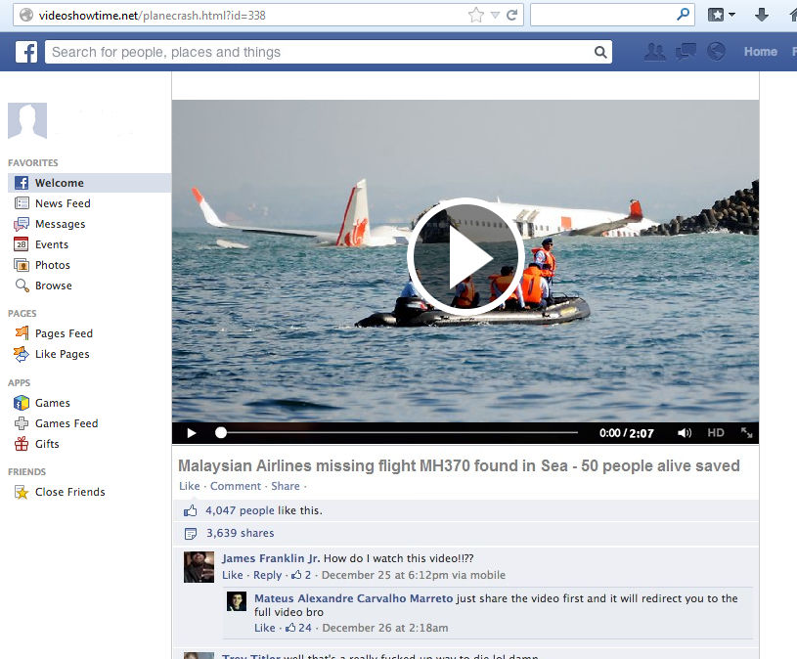Viewport: 797px width, 659px height.
Task: Click the Browse magnifier icon
Action: click(x=22, y=286)
